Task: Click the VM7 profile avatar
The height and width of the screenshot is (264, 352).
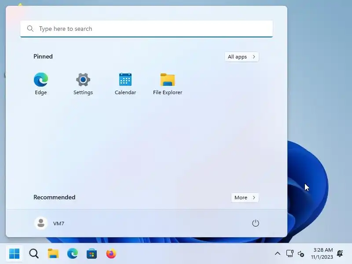Action: click(41, 223)
